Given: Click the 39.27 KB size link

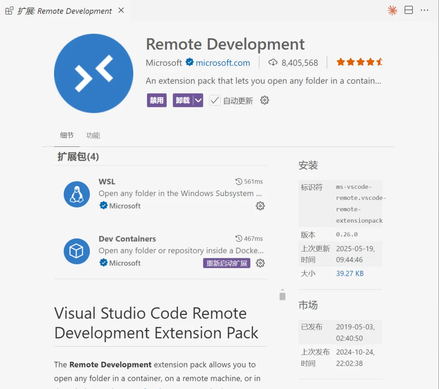Looking at the screenshot, I should pos(350,273).
